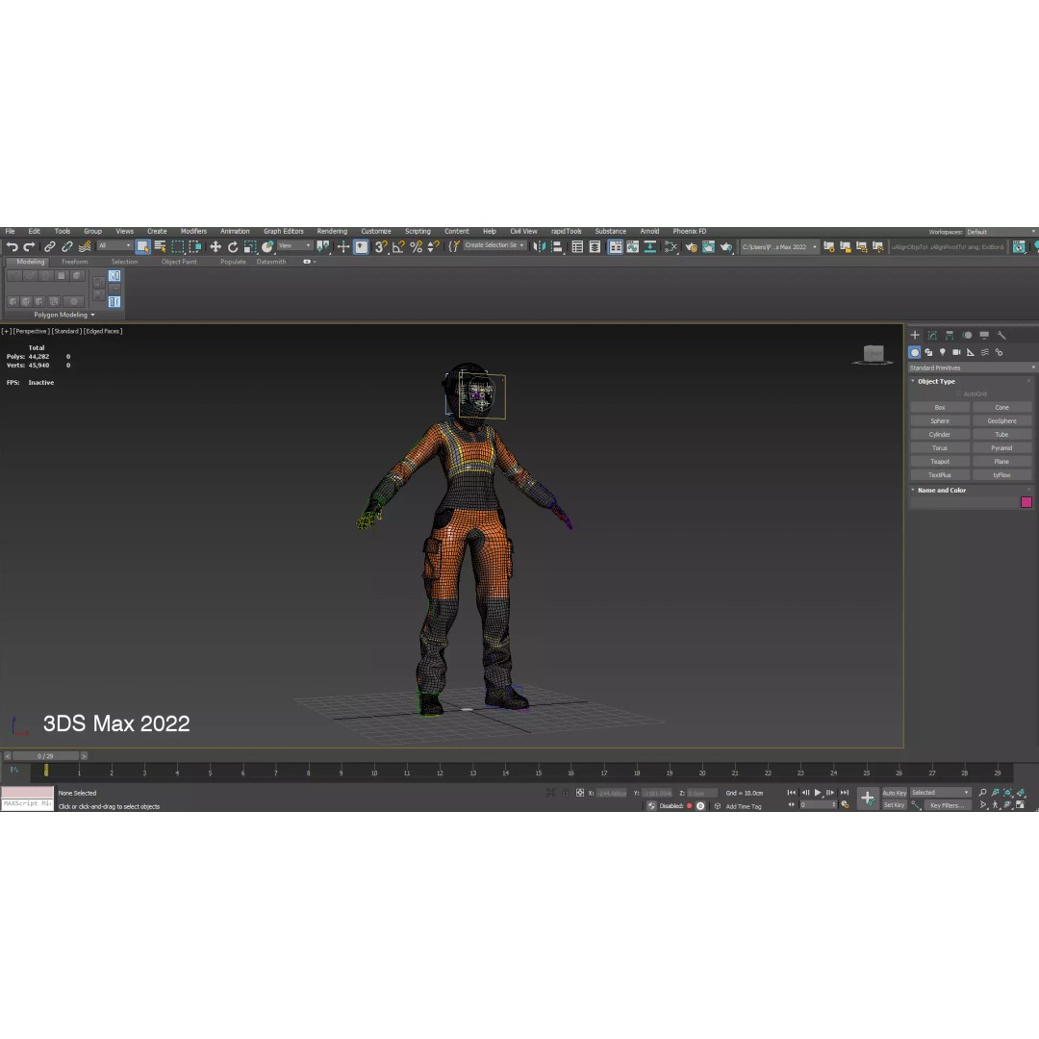The height and width of the screenshot is (1039, 1039).
Task: Click the Align tool icon
Action: pyautogui.click(x=557, y=246)
